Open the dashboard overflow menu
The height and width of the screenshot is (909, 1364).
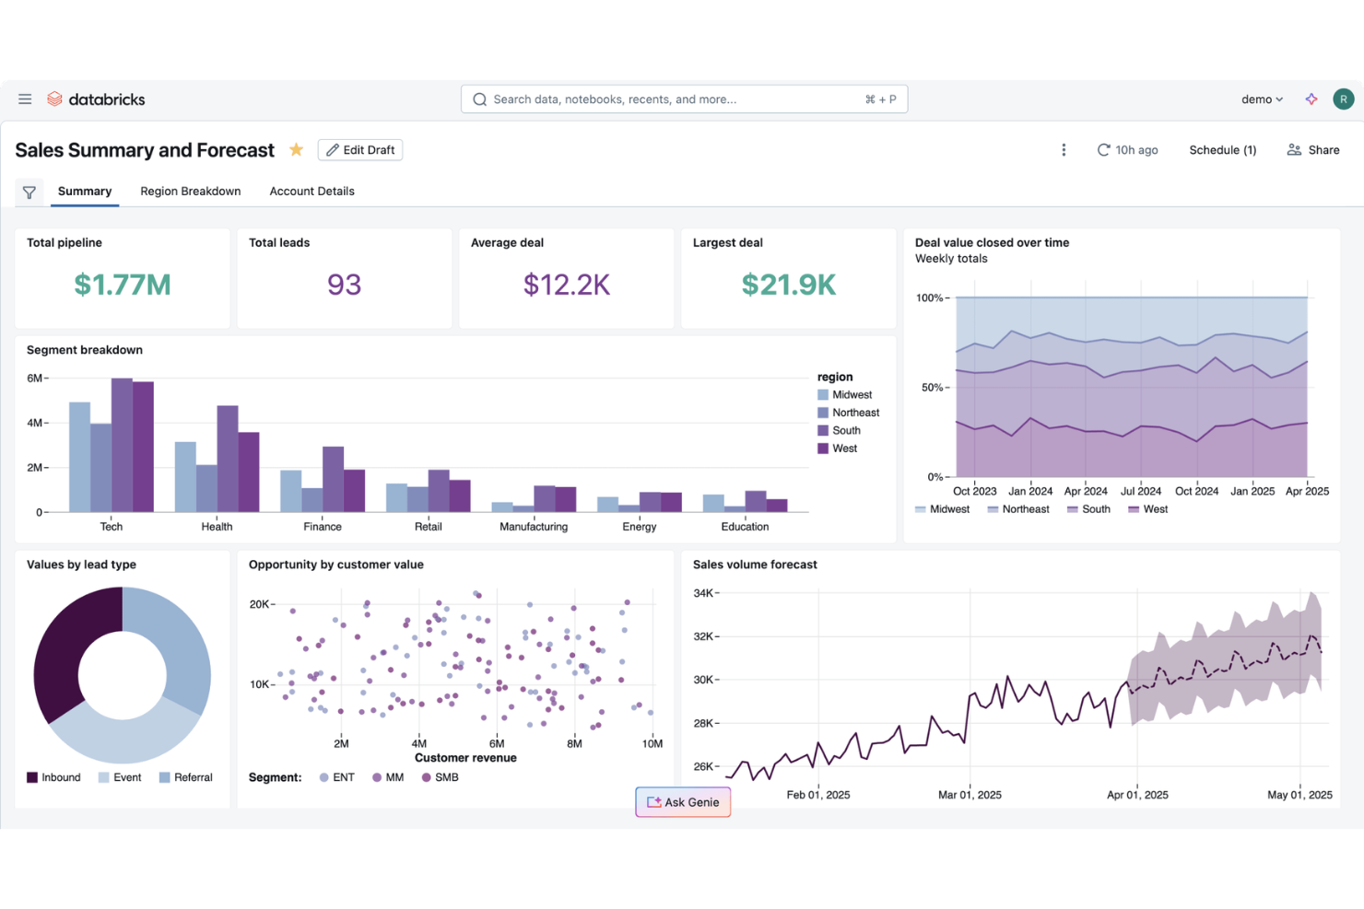pos(1064,149)
